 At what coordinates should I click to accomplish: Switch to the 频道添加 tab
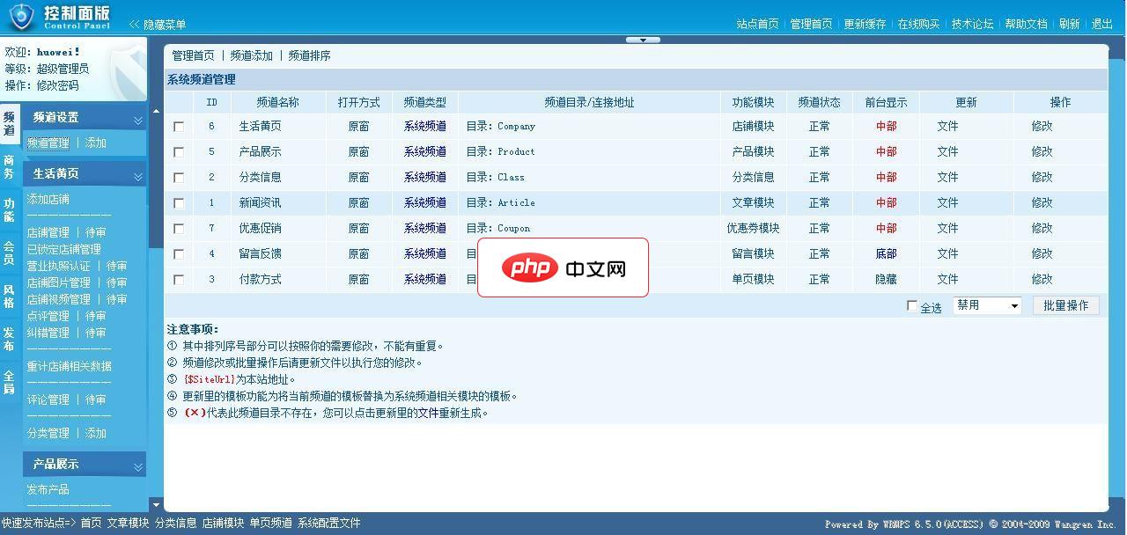click(x=251, y=55)
